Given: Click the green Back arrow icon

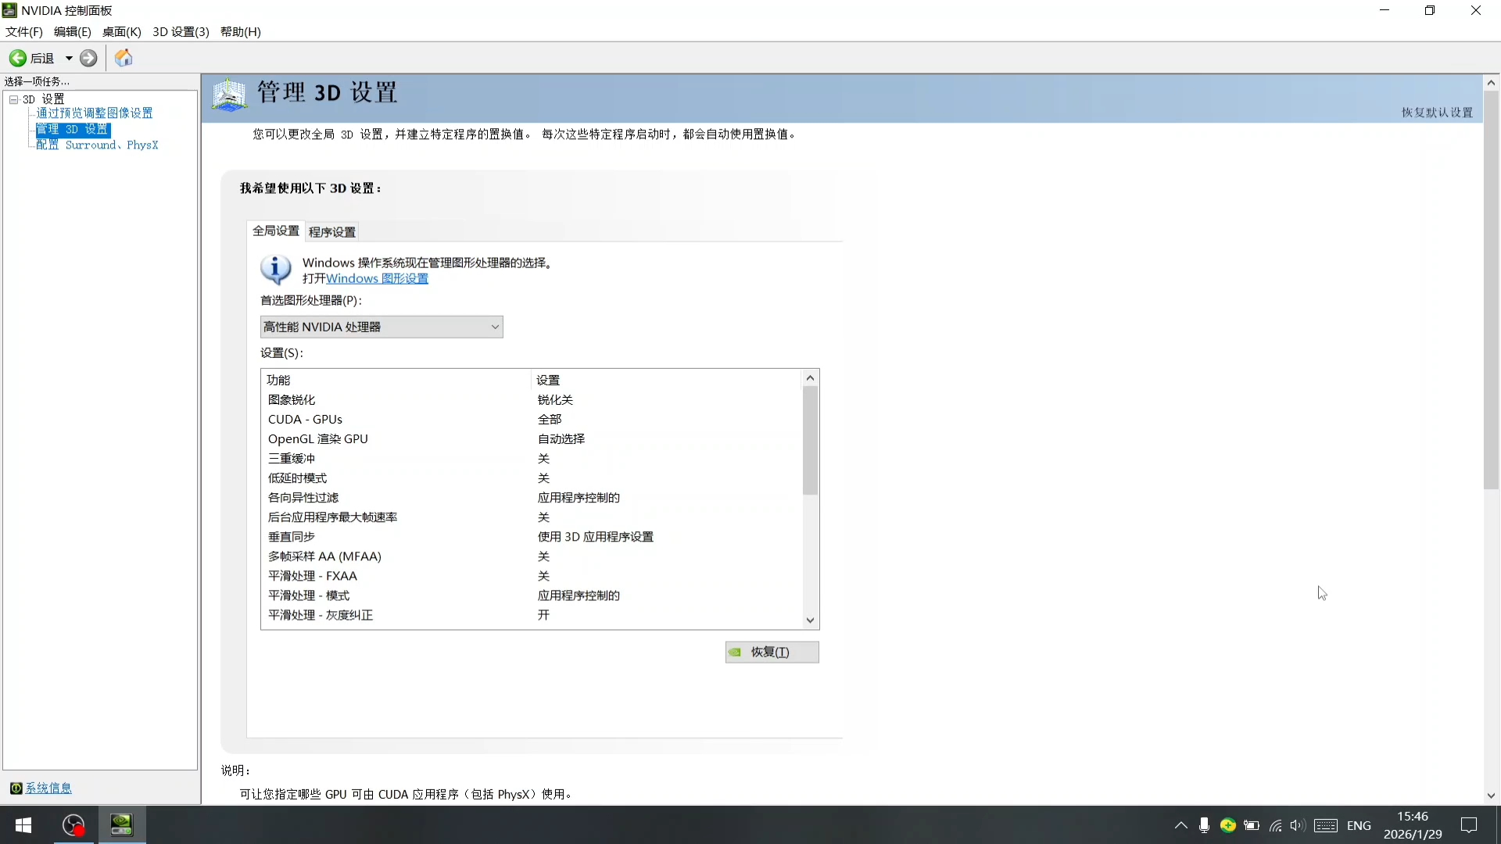Looking at the screenshot, I should pyautogui.click(x=17, y=58).
